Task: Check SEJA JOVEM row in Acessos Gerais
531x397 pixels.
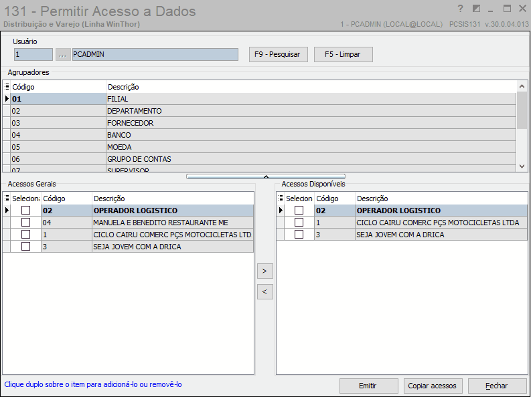Action: click(25, 247)
